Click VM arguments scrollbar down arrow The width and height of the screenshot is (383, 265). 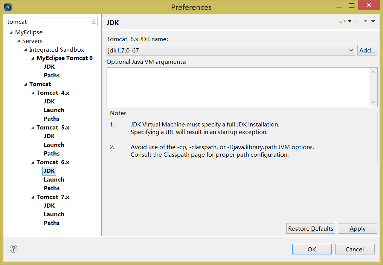pos(373,102)
